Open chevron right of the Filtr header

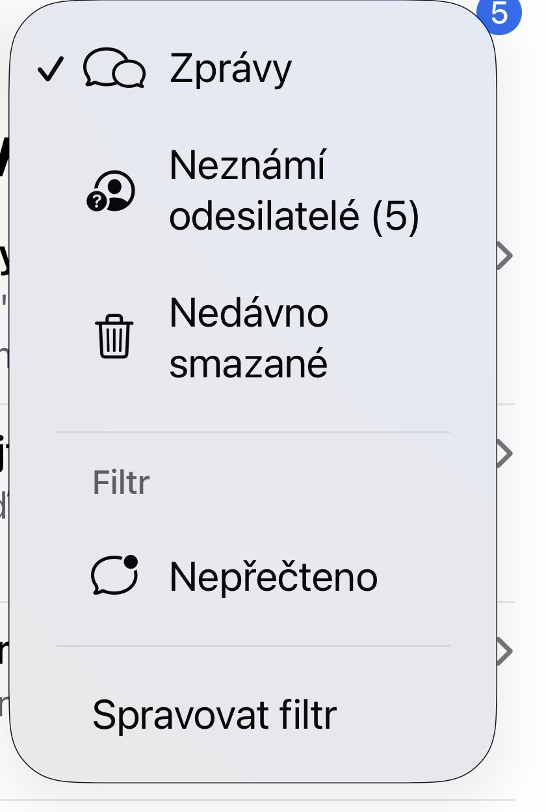tap(504, 453)
